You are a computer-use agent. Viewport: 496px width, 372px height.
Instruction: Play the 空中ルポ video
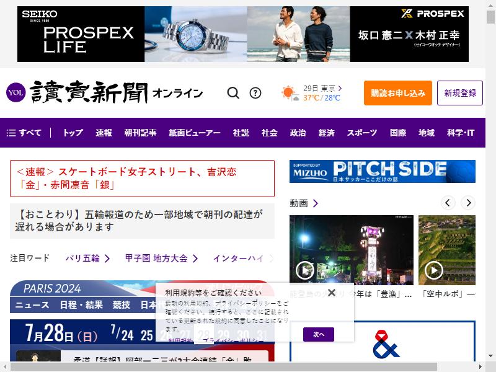[433, 270]
